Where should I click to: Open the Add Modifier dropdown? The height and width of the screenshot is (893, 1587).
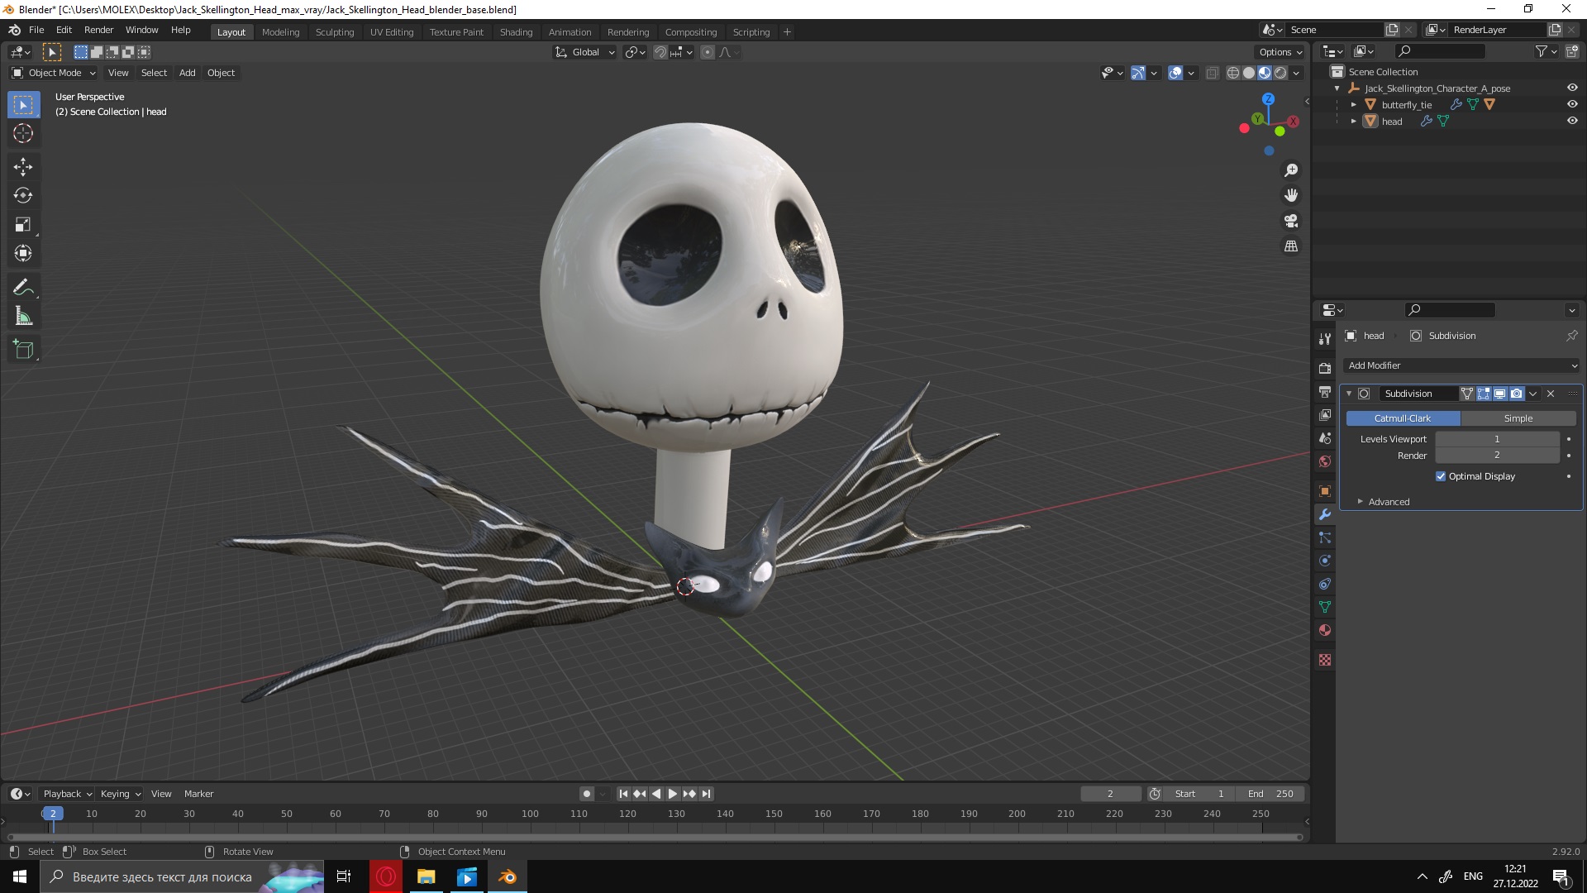coord(1461,365)
